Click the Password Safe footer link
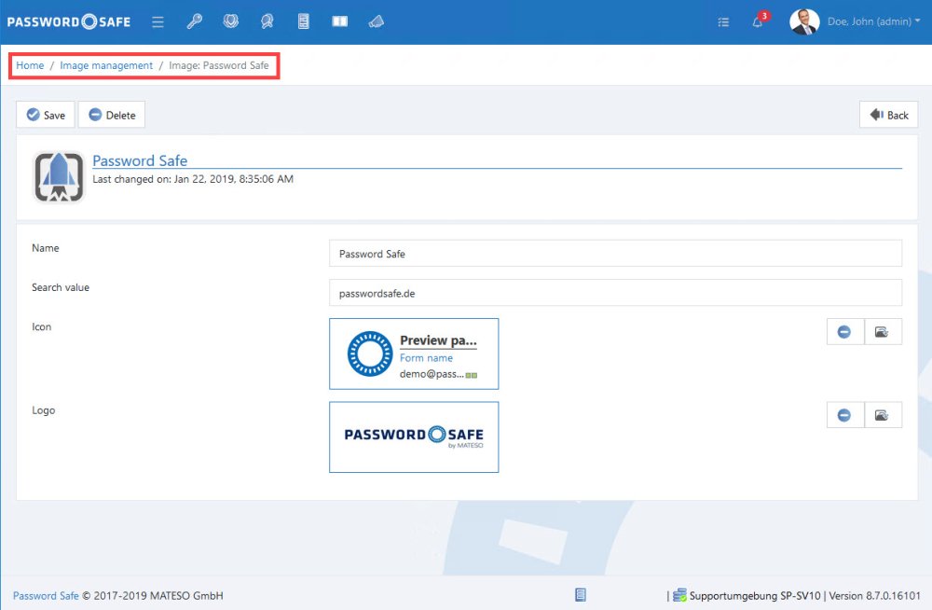The width and height of the screenshot is (932, 610). [x=46, y=596]
